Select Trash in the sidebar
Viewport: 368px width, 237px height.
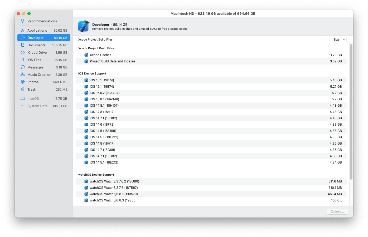point(44,89)
